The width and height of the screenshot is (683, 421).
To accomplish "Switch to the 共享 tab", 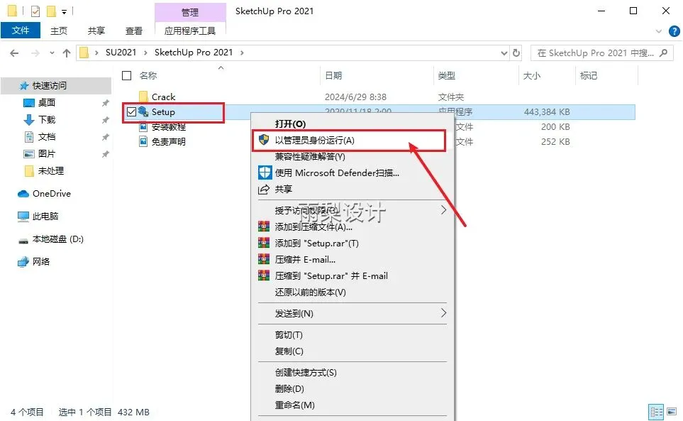I will tap(96, 31).
